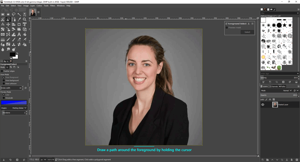Select the Free Select lasso tool
Image resolution: width=300 pixels, height=162 pixels.
tap(13, 14)
